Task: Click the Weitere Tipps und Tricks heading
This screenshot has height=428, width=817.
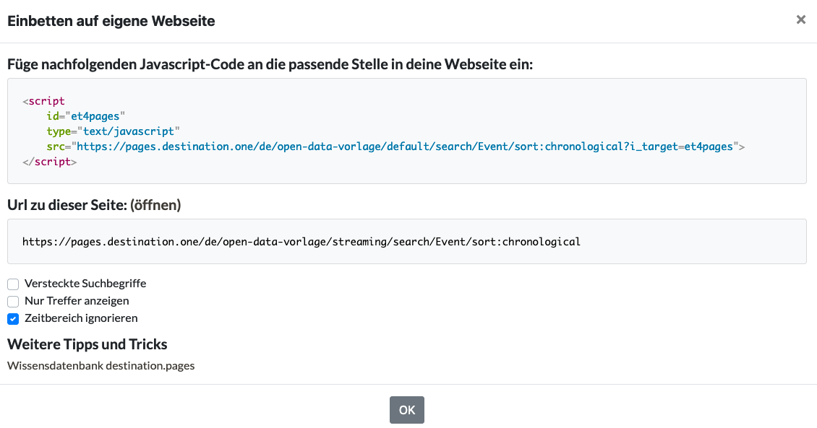Action: pyautogui.click(x=87, y=344)
